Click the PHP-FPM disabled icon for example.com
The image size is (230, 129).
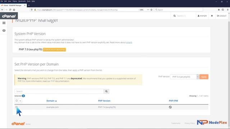click(x=170, y=107)
